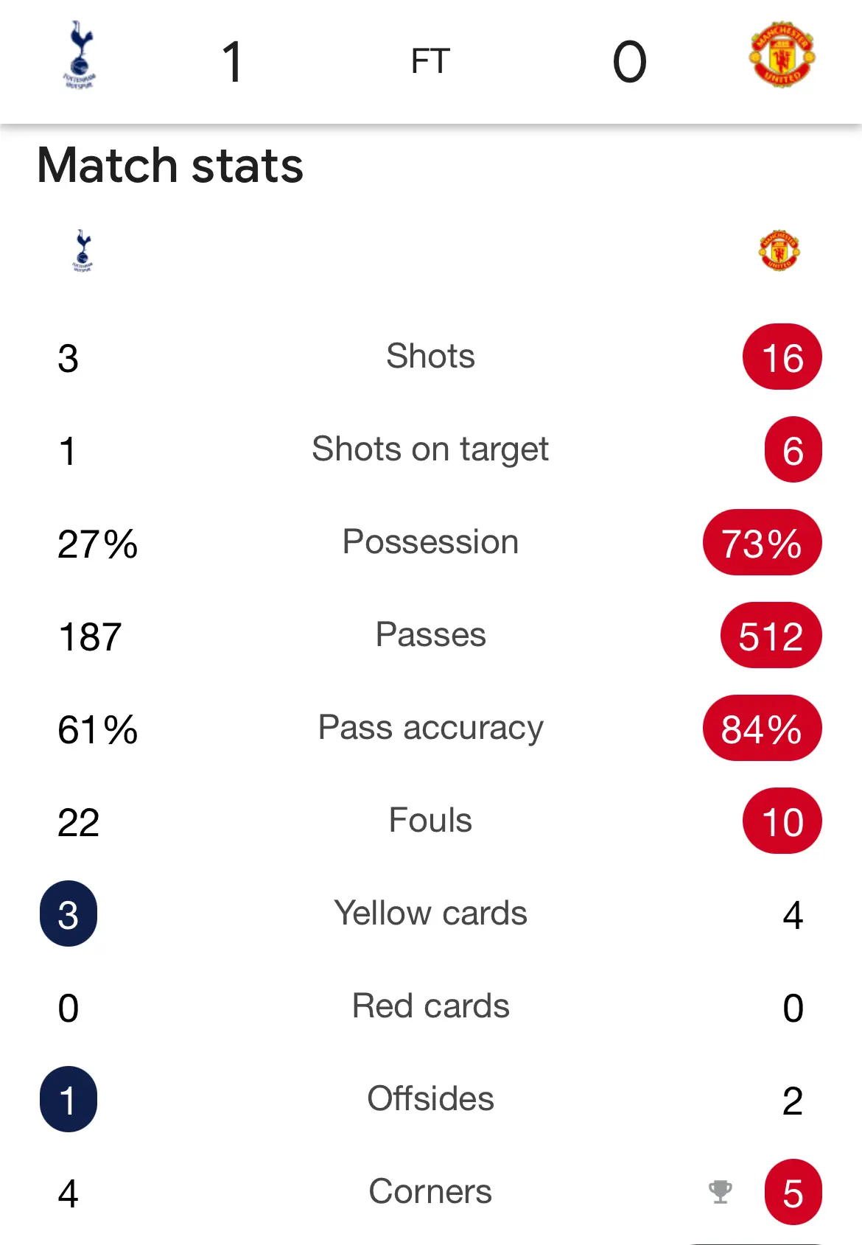This screenshot has height=1245, width=862.
Task: Click the Possession stat label
Action: (x=431, y=542)
